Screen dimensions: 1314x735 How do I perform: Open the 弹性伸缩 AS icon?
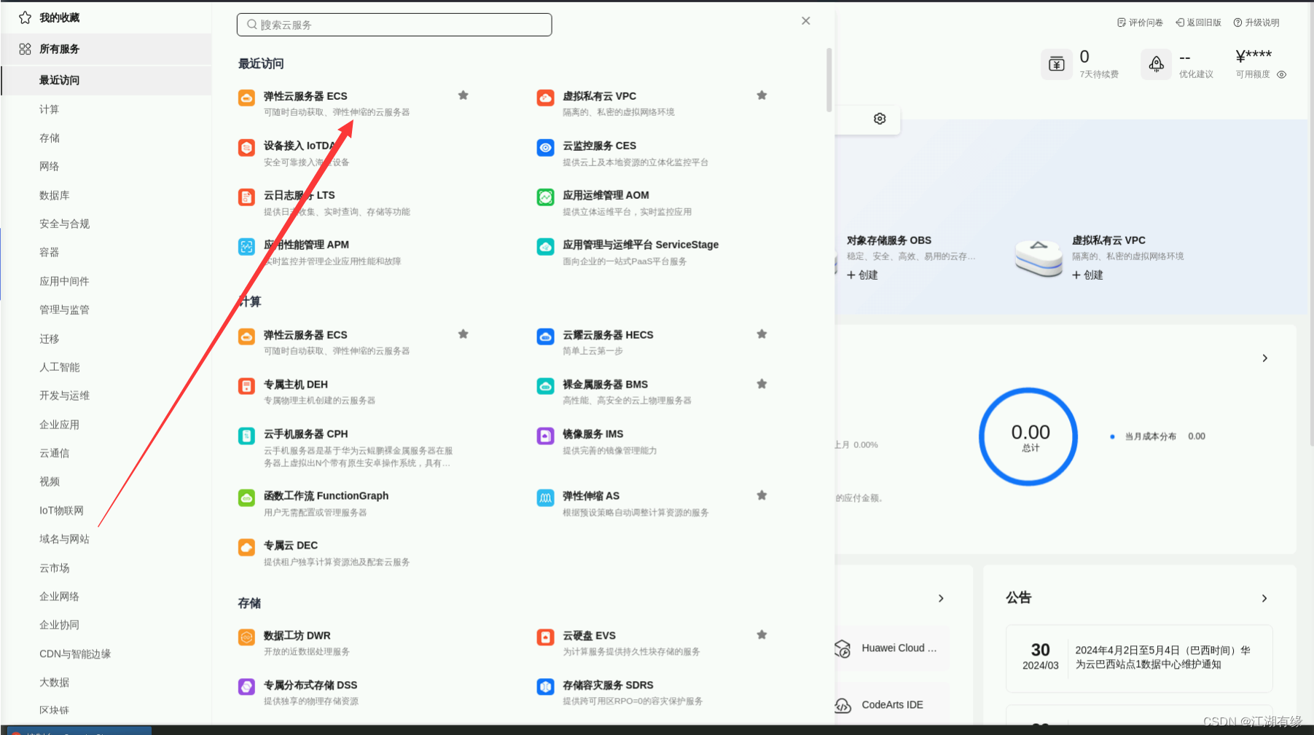[545, 498]
